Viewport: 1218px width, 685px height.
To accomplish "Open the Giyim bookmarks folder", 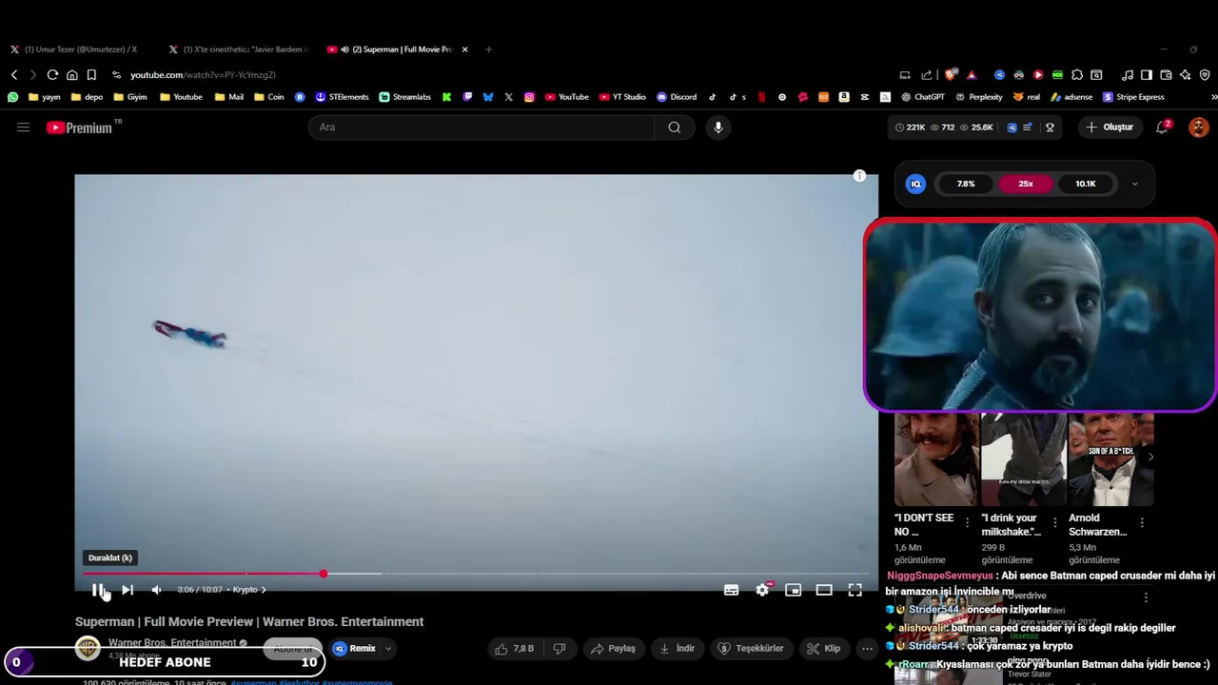I will point(129,97).
